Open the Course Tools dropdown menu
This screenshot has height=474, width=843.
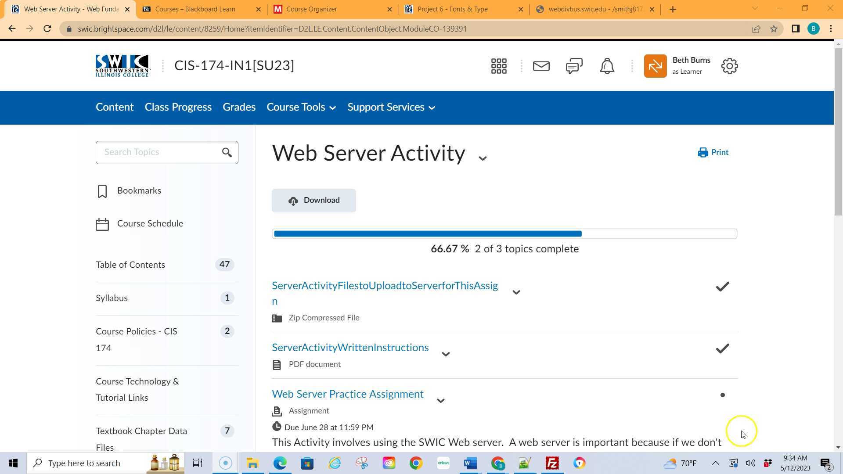[x=301, y=108]
